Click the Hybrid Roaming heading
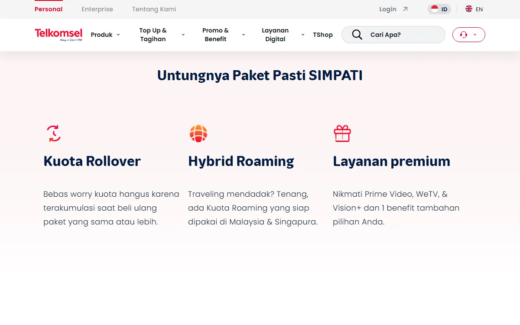The image size is (520, 325). 241,161
